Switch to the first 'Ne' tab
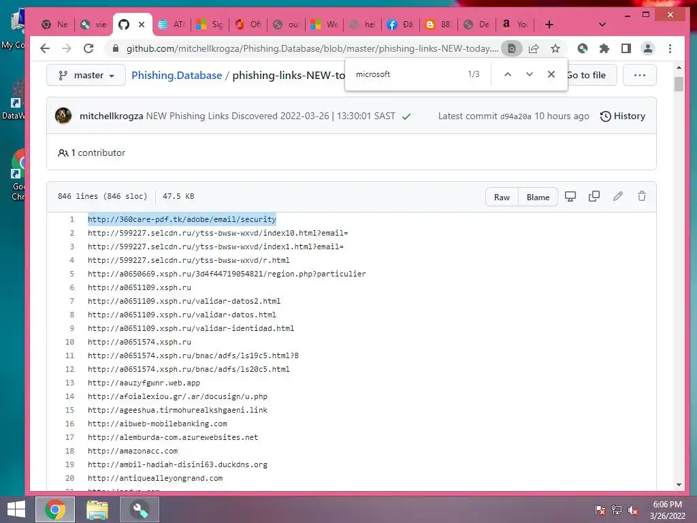 pos(54,25)
